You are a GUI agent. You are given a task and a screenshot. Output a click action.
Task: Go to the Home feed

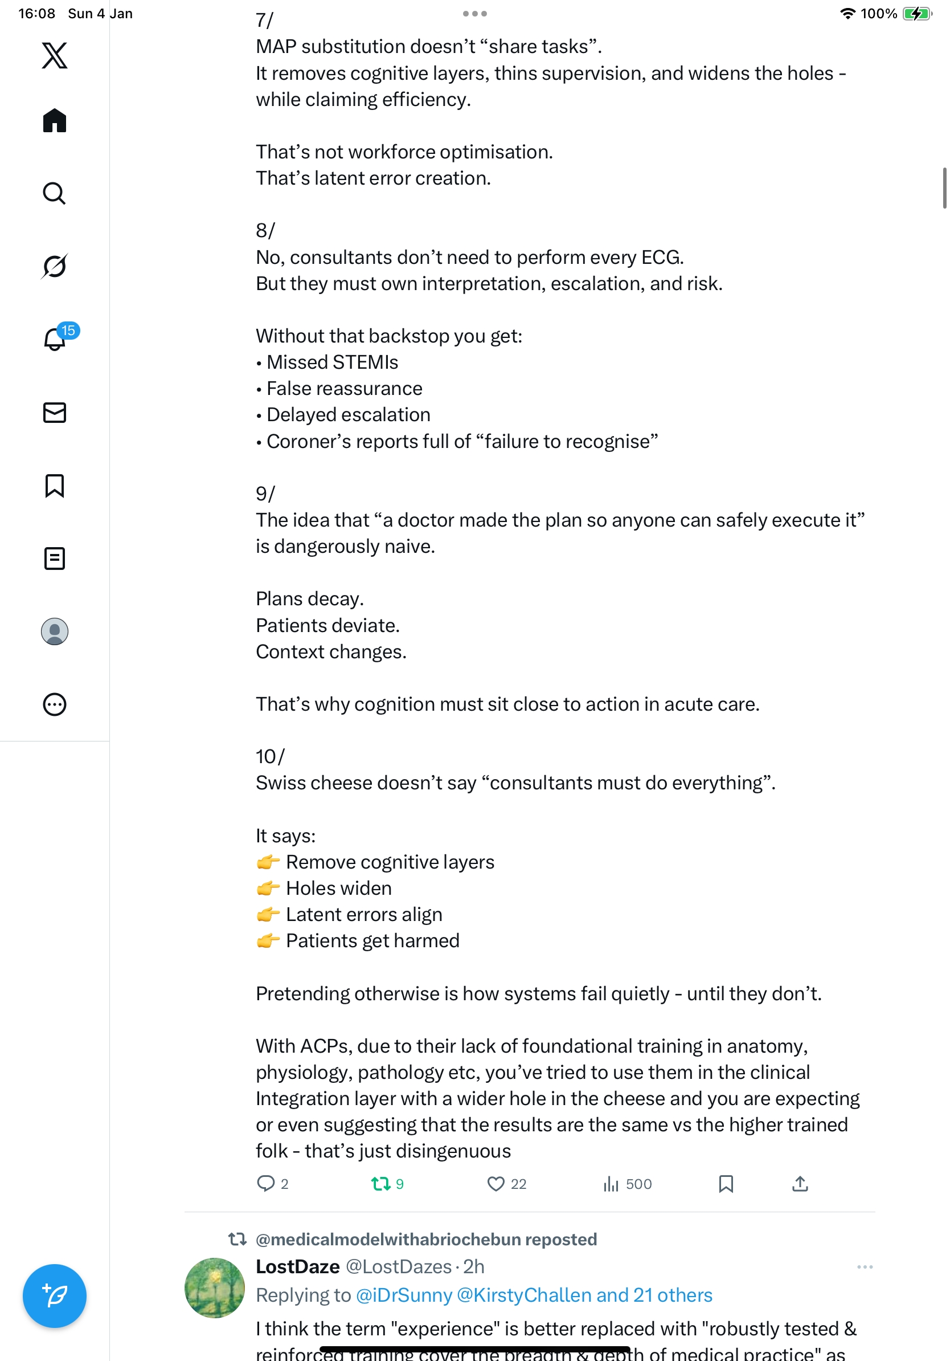(55, 121)
